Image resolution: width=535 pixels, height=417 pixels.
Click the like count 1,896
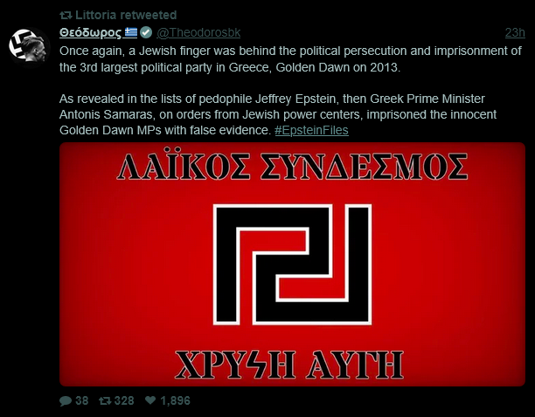coord(175,400)
